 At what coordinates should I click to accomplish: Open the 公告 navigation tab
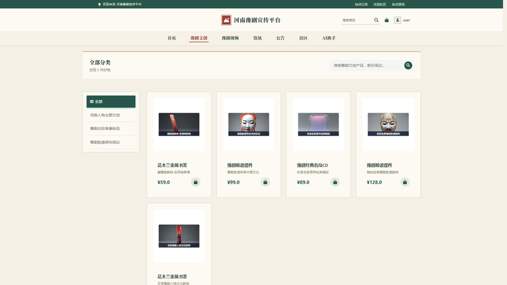280,38
